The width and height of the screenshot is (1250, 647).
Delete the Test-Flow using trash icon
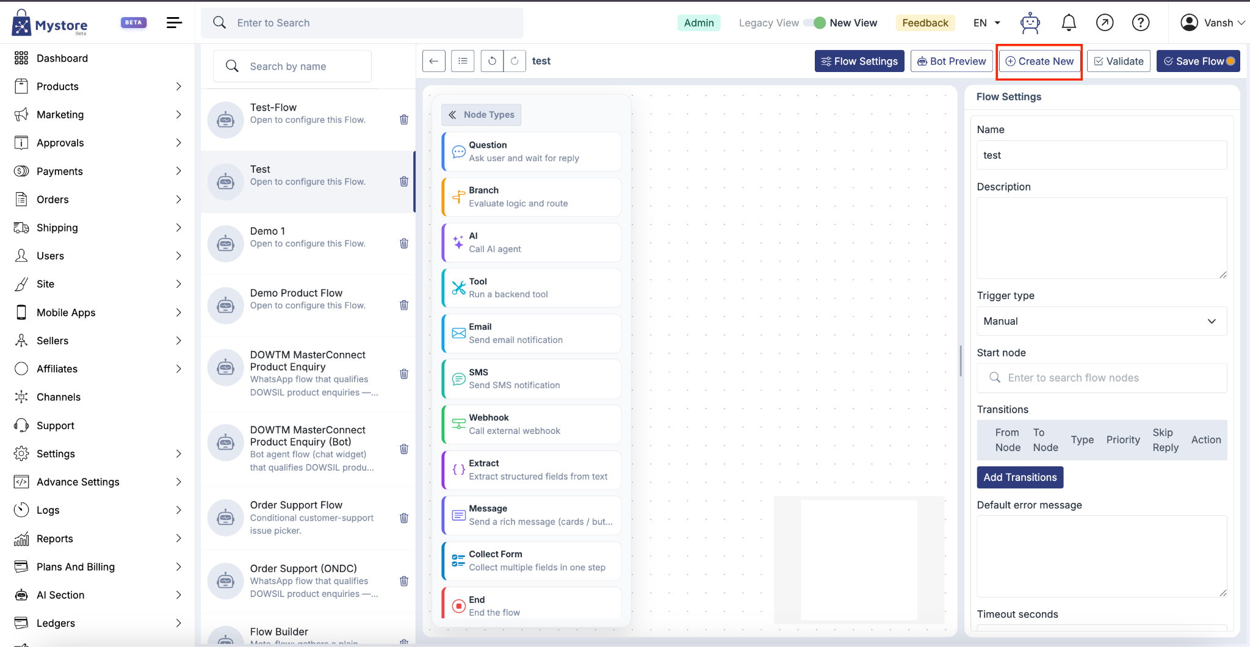[x=404, y=120]
